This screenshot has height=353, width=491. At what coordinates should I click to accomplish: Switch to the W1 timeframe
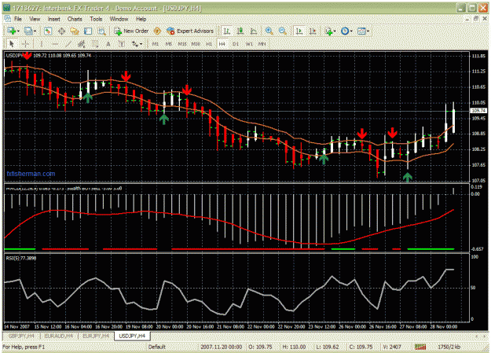[x=249, y=44]
